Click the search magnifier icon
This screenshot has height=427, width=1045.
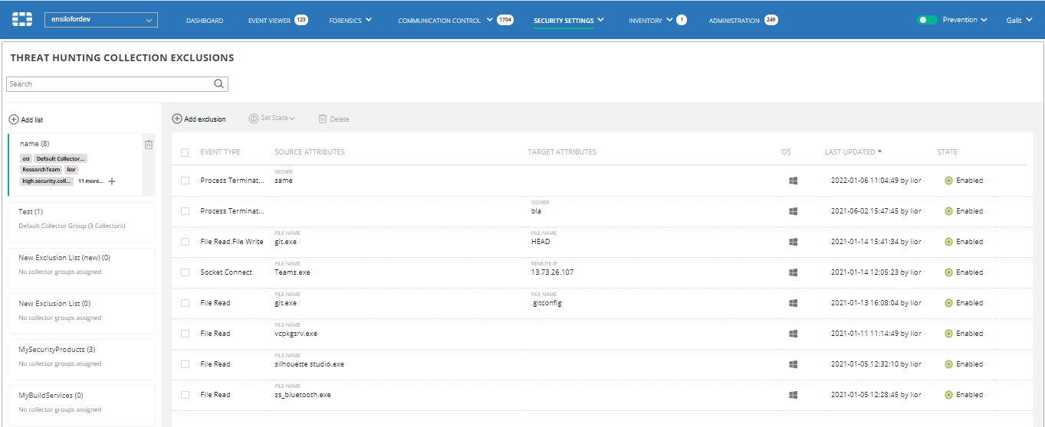click(x=219, y=84)
